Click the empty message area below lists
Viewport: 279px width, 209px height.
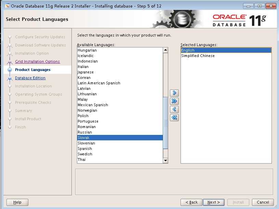[174, 182]
